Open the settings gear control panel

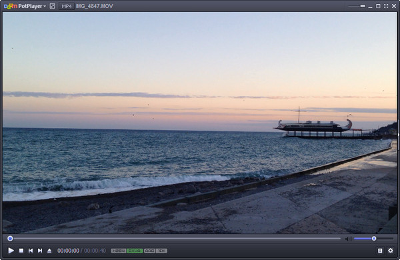pos(391,251)
